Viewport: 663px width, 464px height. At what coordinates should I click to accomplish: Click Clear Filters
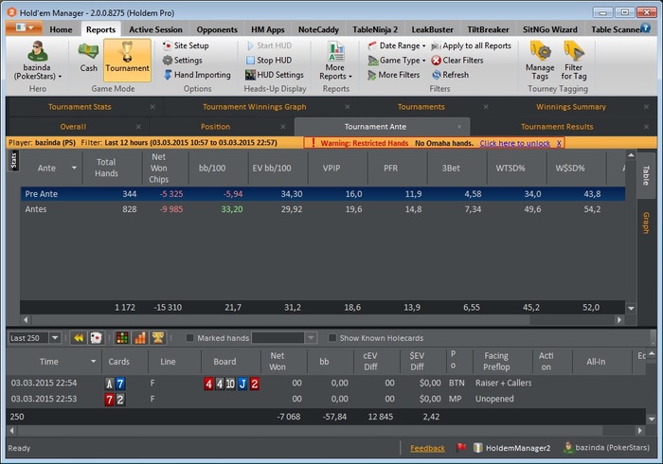coord(457,60)
